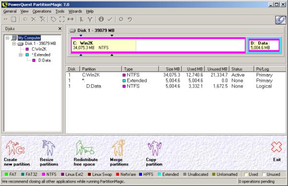Image resolution: width=288 pixels, height=186 pixels.
Task: Open the Wizards menu
Action: pos(75,11)
